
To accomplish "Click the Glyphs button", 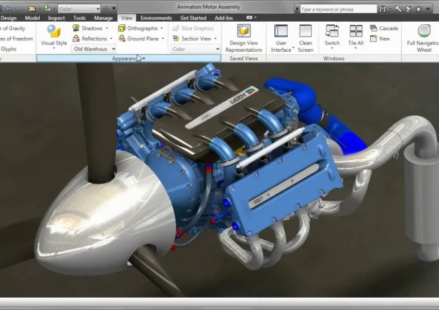I will [8, 49].
